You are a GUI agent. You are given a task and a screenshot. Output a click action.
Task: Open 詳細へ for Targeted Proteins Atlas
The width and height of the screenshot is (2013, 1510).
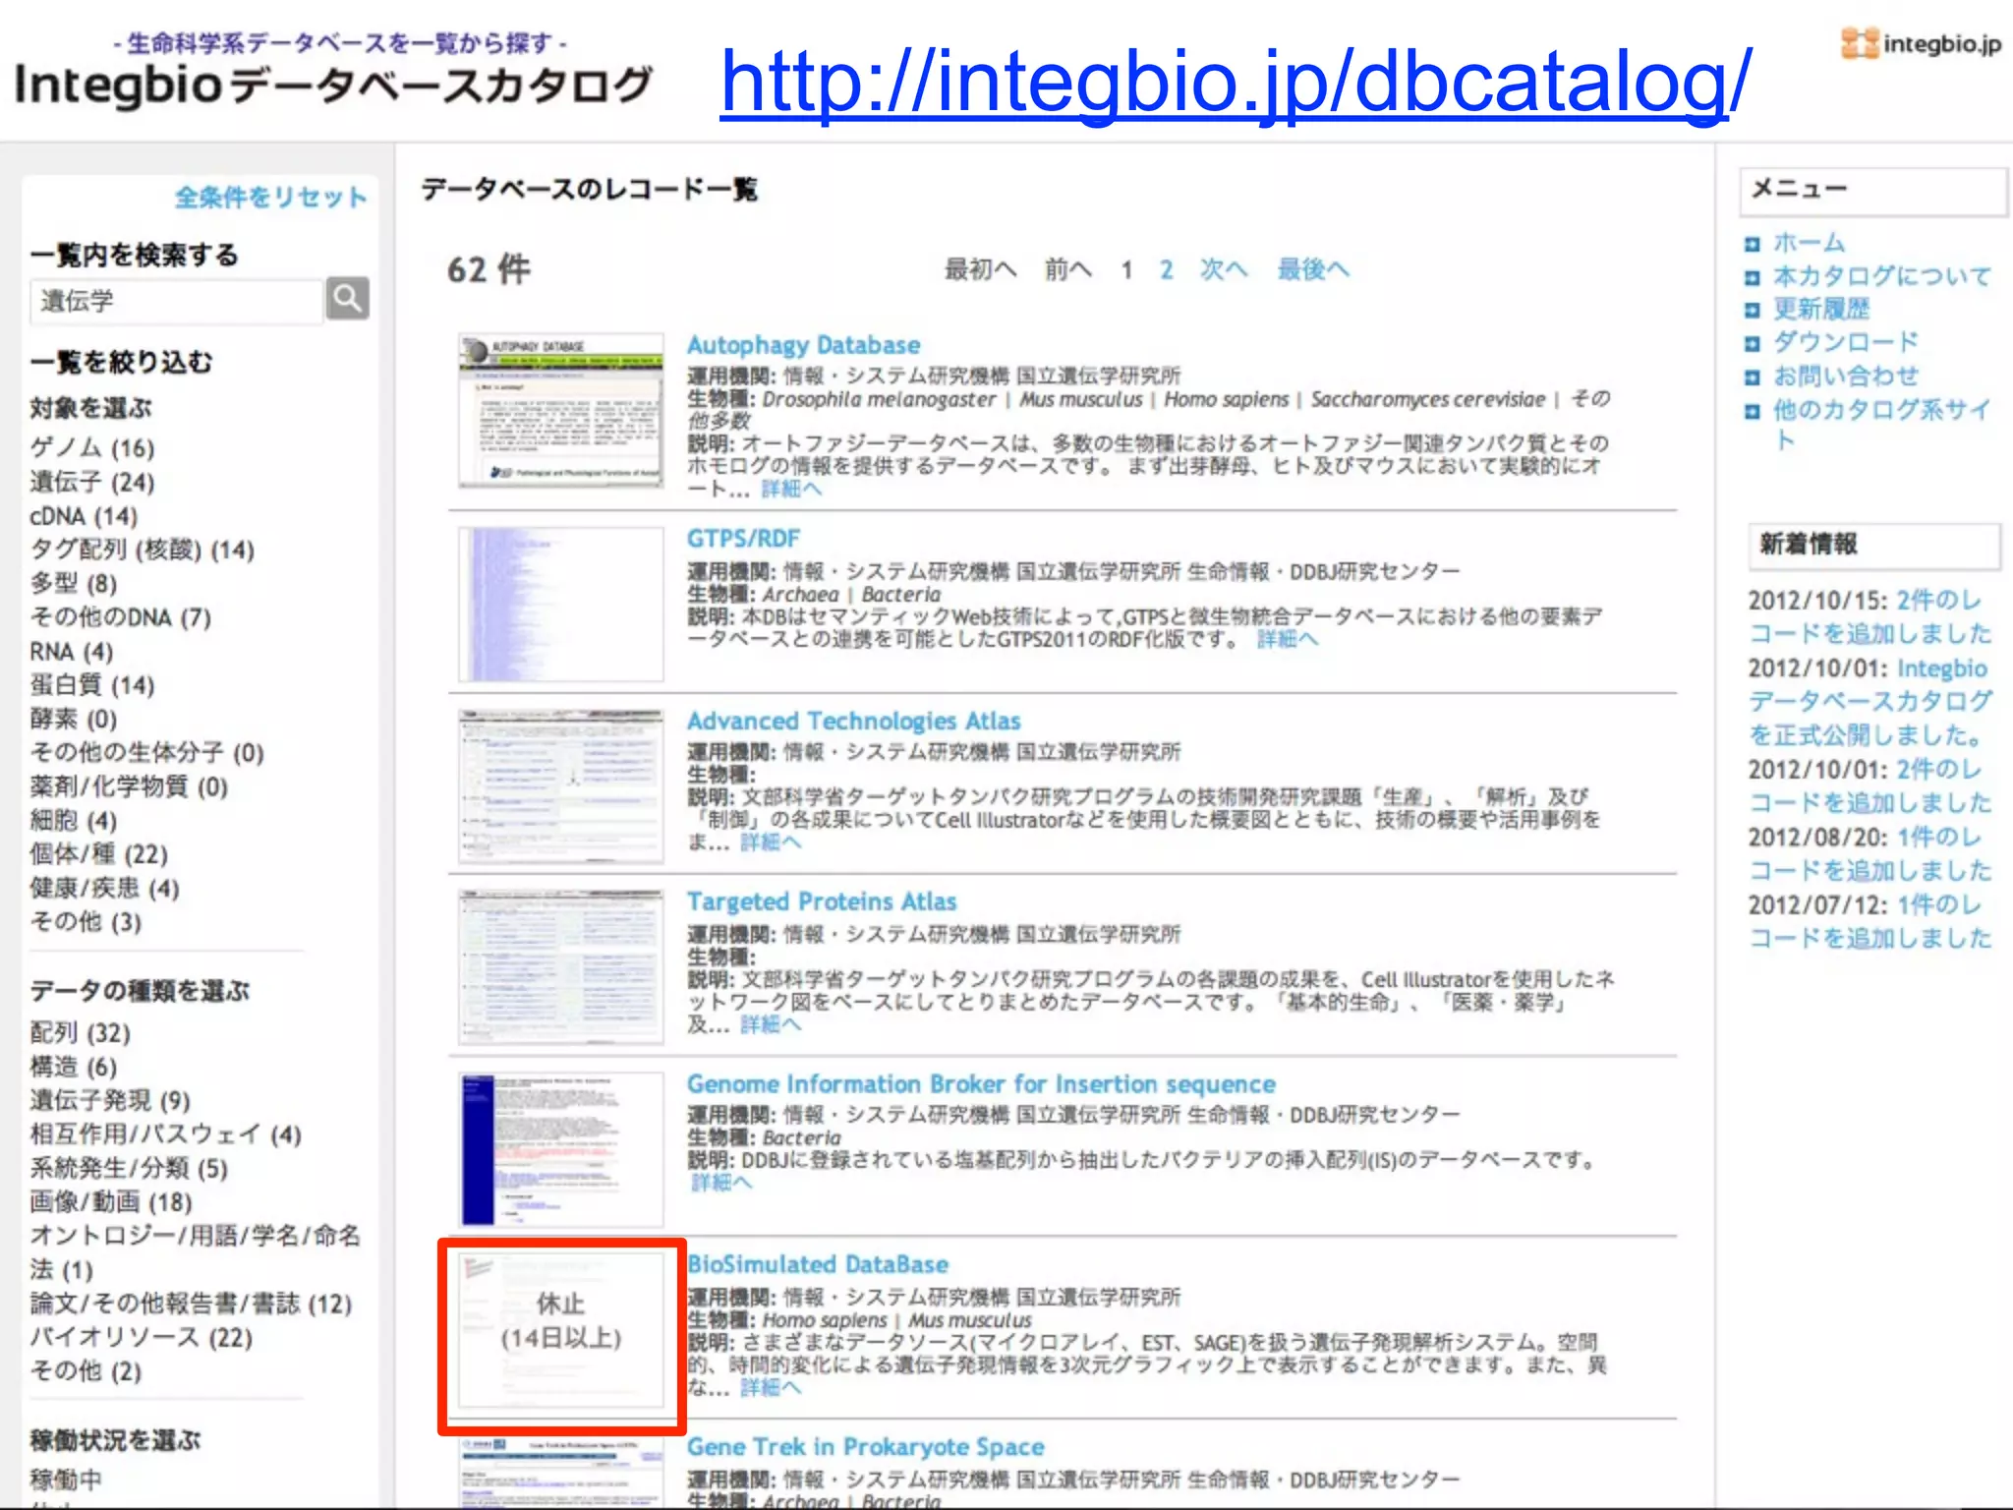[771, 1025]
